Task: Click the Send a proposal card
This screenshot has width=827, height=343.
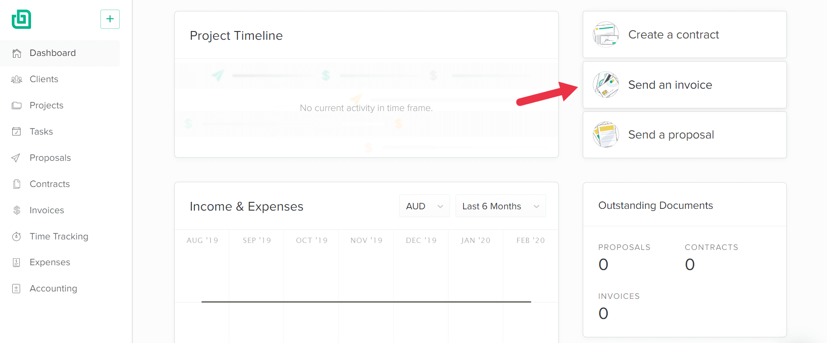Action: pyautogui.click(x=685, y=135)
